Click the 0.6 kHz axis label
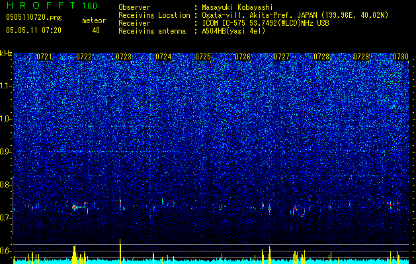The image size is (416, 264). [6, 251]
